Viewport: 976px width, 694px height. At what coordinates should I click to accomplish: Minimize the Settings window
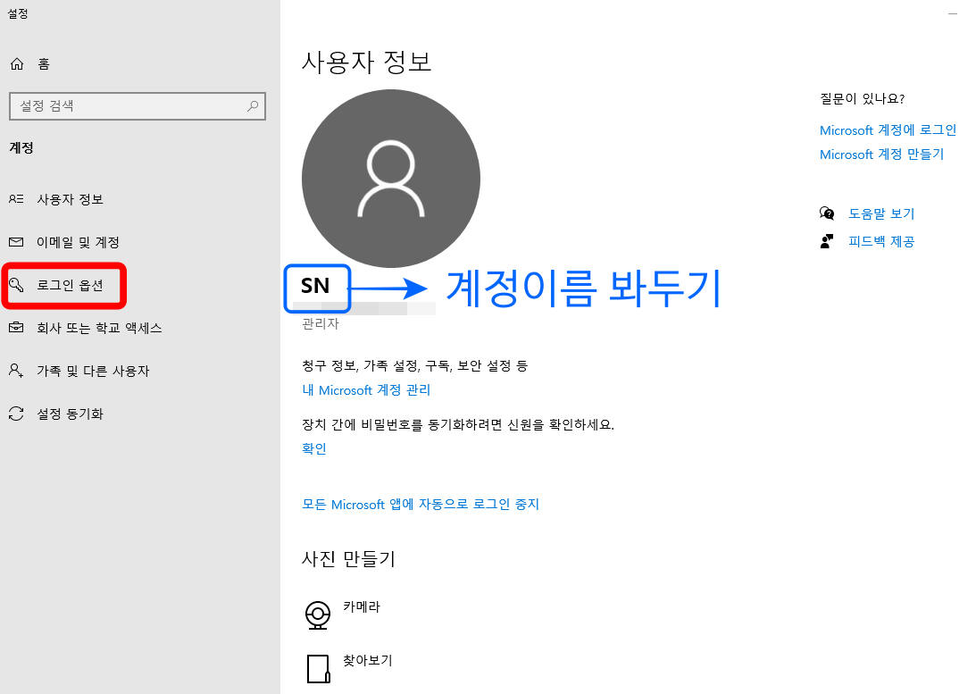tap(953, 13)
